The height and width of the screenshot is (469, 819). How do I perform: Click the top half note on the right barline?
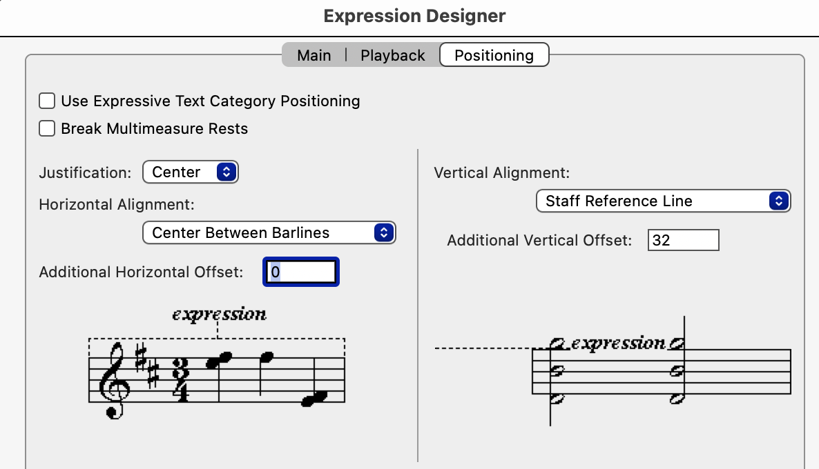tap(676, 344)
